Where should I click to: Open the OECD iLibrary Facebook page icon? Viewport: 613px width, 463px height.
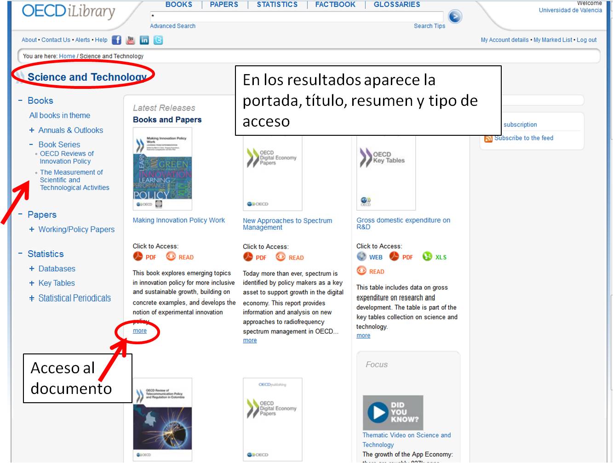[x=117, y=40]
